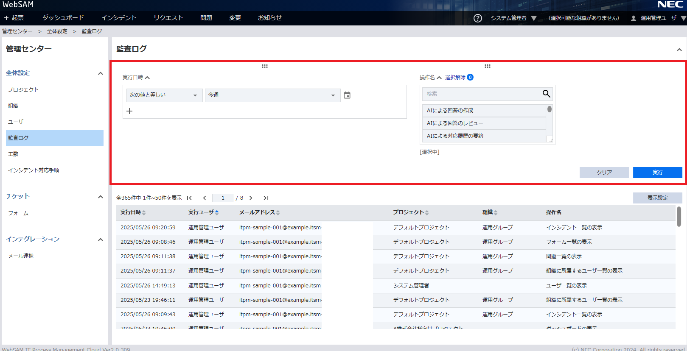The image size is (687, 351).
Task: Open the ダッシュボード menu
Action: coord(63,18)
